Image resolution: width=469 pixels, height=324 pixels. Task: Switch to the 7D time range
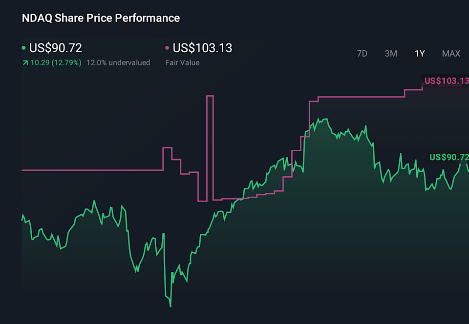tap(362, 54)
